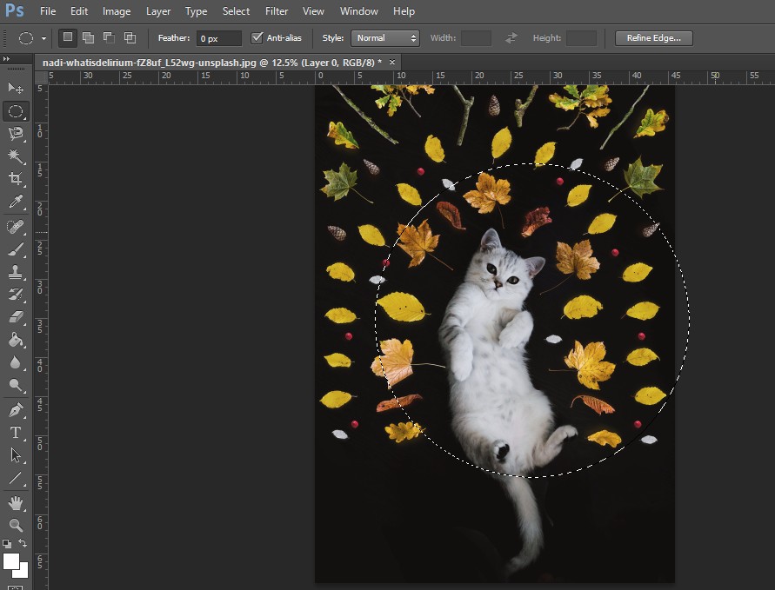Select the Type tool
The width and height of the screenshot is (775, 590).
click(x=16, y=433)
